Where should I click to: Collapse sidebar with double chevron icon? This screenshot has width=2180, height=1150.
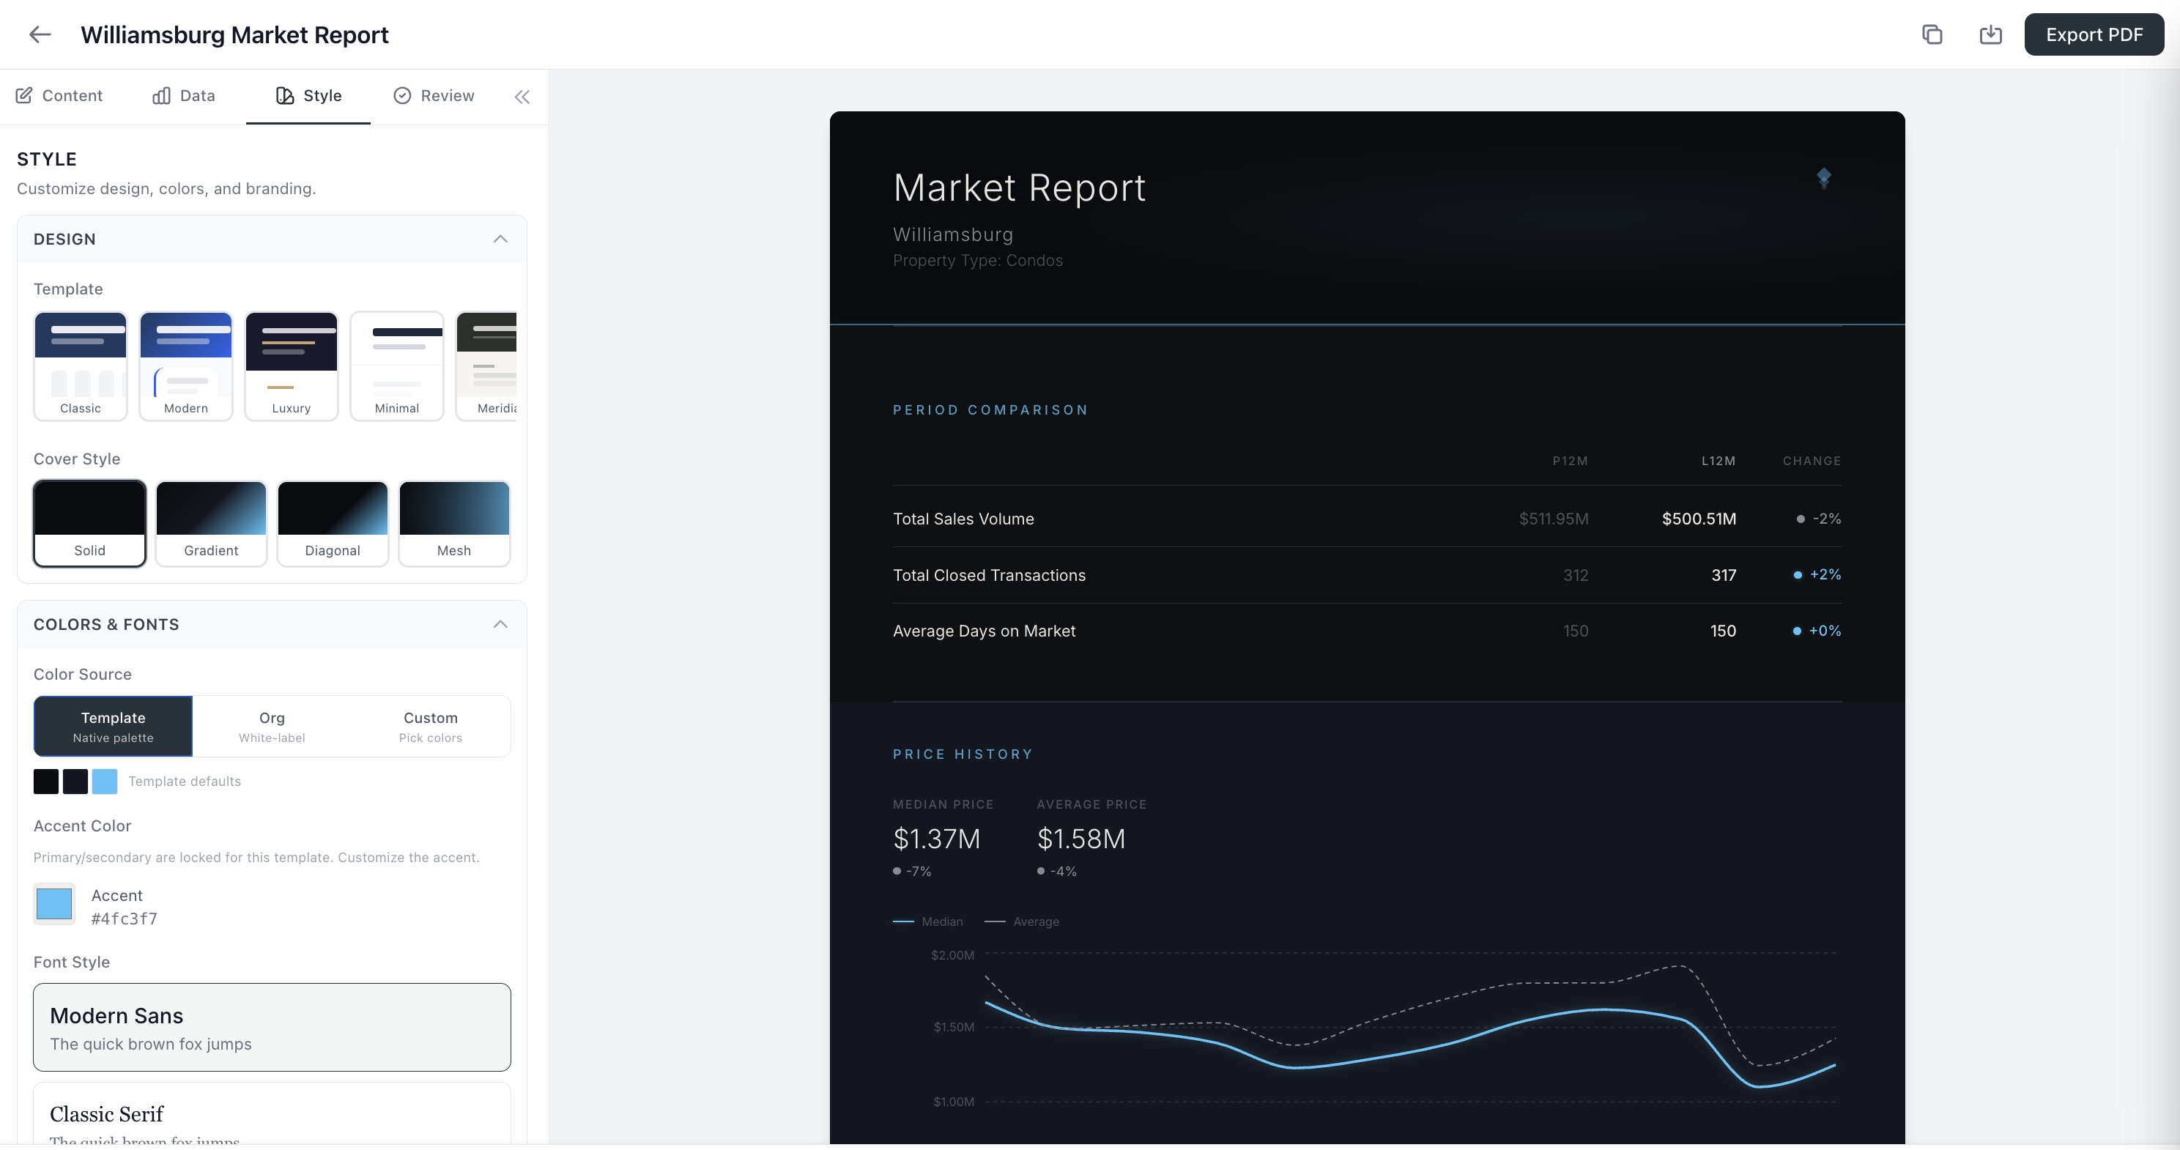point(522,97)
